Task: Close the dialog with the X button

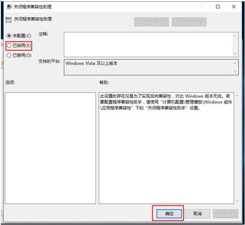Action: tap(234, 7)
